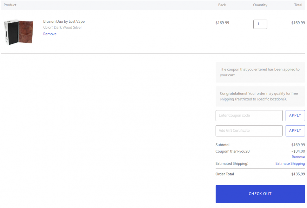The height and width of the screenshot is (208, 307).
Task: Click the Congratulations free shipping notice
Action: 260,96
